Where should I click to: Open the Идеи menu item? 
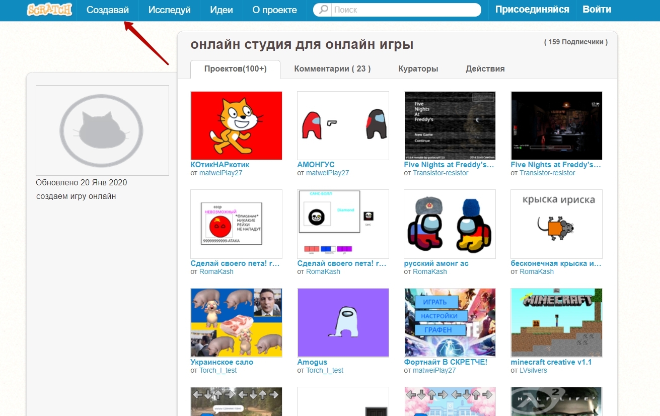click(221, 10)
